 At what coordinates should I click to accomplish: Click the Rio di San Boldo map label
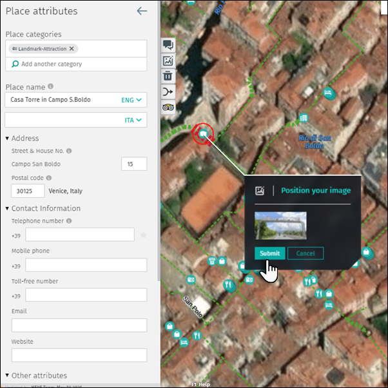point(315,142)
